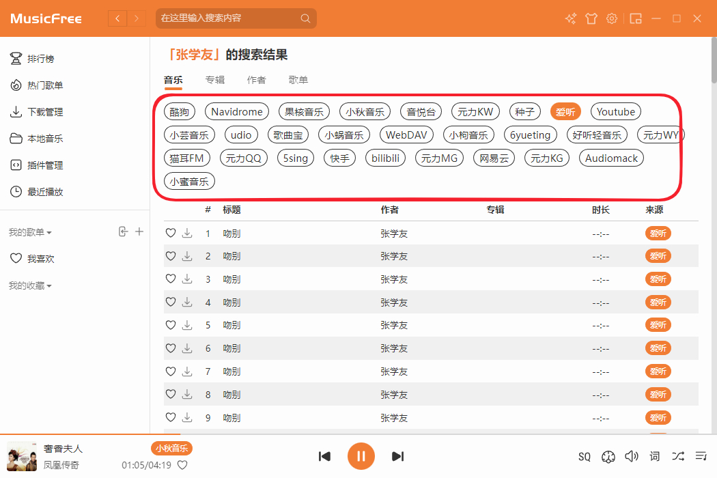Like song number 5 吻别

tap(171, 325)
